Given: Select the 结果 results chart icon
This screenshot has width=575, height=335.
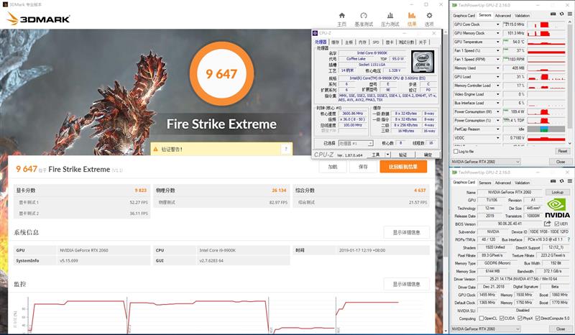Looking at the screenshot, I should coord(411,15).
